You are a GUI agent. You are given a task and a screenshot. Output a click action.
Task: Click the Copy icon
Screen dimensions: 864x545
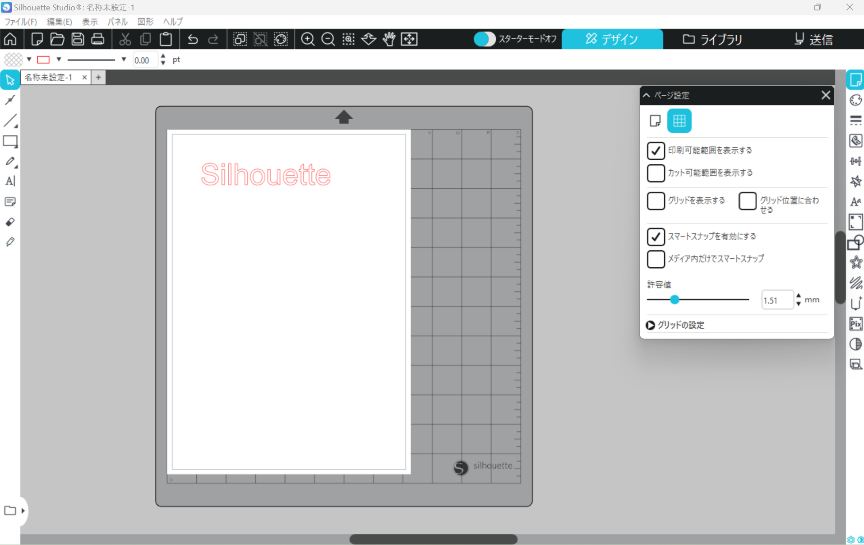[x=145, y=39]
